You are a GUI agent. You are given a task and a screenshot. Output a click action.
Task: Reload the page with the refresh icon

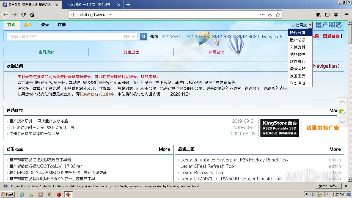pyautogui.click(x=24, y=15)
